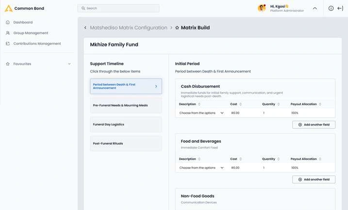
Task: Click Food and Beverages cost value R0.00
Action: [x=235, y=168]
